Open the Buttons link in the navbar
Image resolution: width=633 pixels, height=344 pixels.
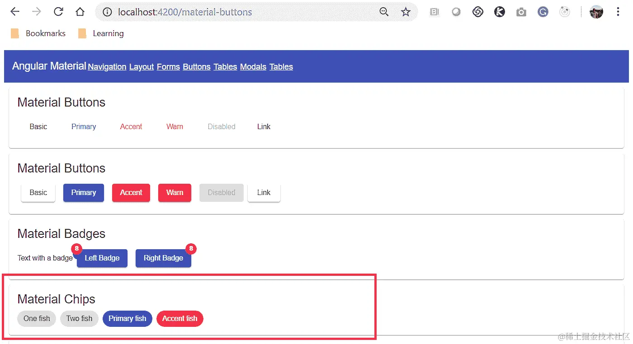pos(197,67)
